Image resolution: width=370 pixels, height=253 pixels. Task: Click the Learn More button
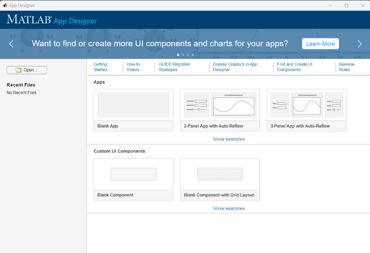[x=320, y=44]
